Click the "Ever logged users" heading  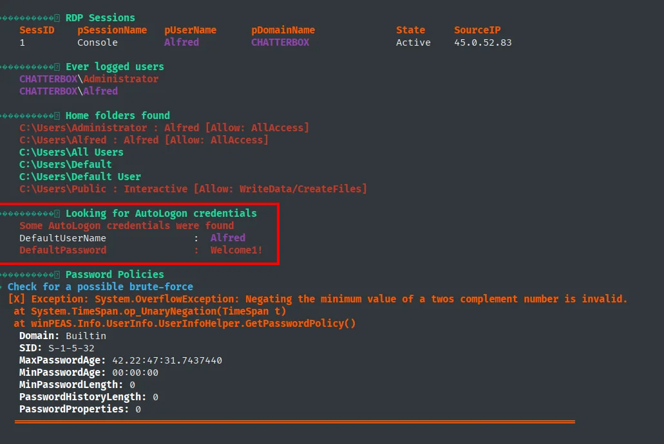(x=115, y=67)
